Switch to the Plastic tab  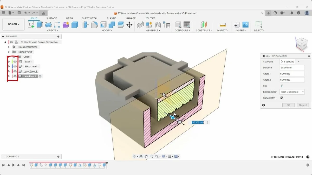(112, 18)
